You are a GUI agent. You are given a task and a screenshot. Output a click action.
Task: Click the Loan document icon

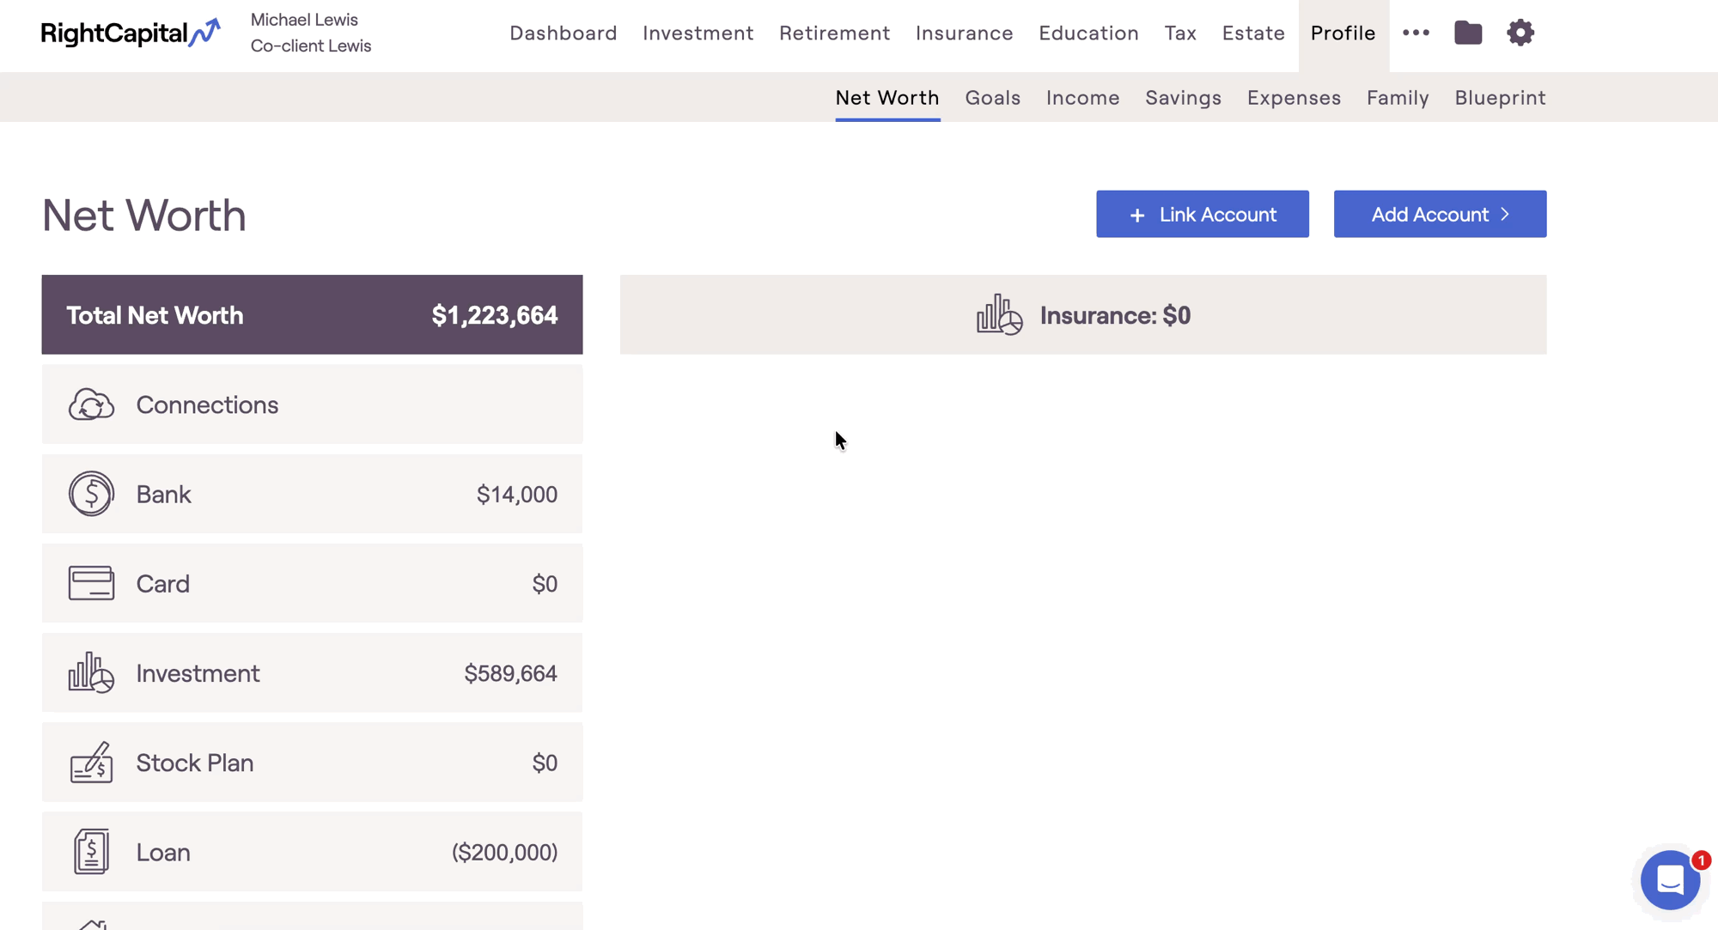(91, 852)
